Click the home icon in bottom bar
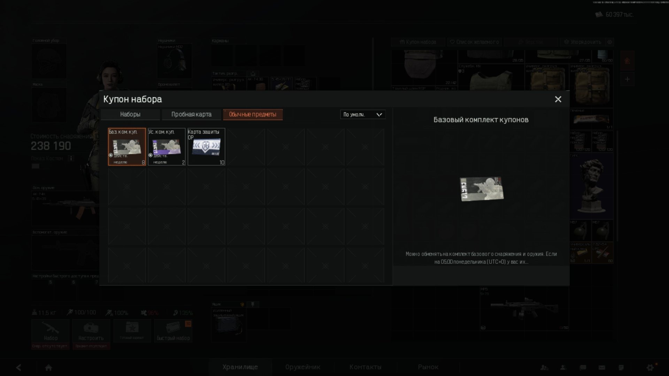Viewport: 669px width, 376px height. pyautogui.click(x=48, y=368)
